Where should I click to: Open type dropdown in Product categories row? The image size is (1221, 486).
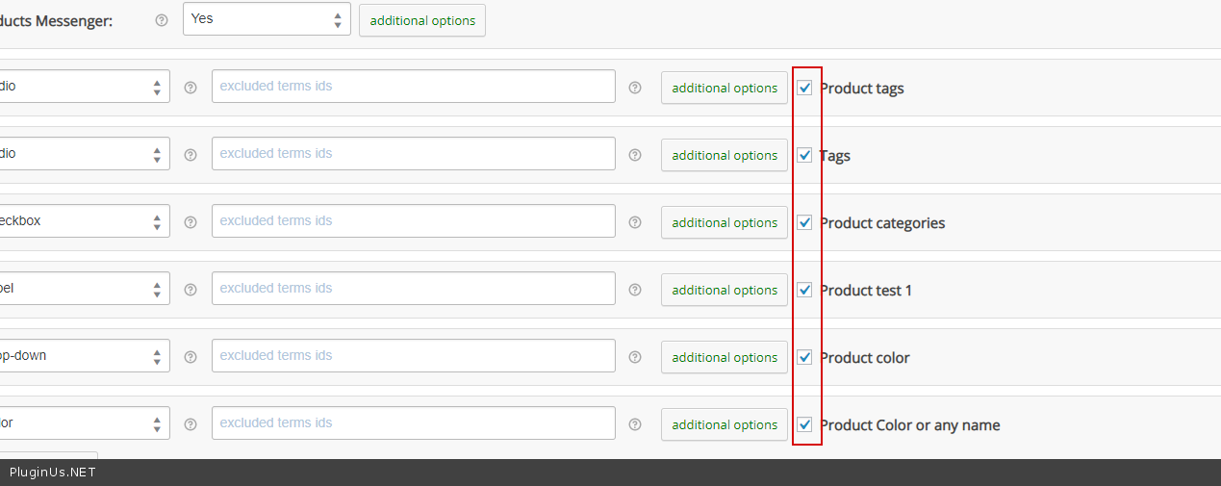[x=85, y=221]
